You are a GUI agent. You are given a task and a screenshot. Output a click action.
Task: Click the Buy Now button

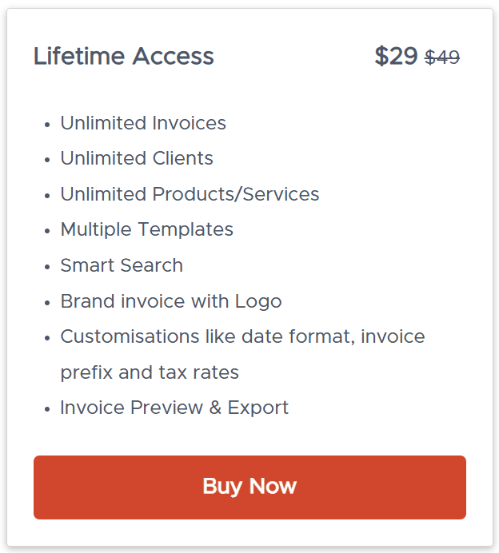249,487
